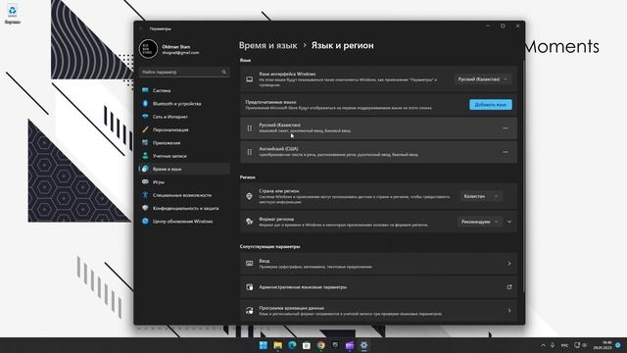The image size is (627, 353).
Task: Launch File Explorer from taskbar
Action: [x=277, y=345]
